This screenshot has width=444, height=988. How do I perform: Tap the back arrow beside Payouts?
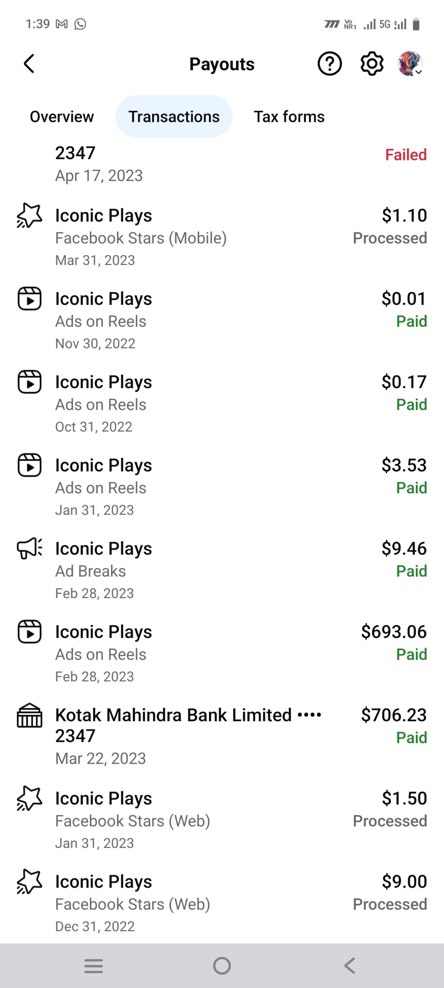[x=29, y=64]
